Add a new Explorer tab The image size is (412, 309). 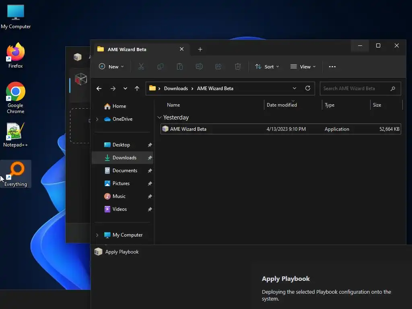pos(200,49)
